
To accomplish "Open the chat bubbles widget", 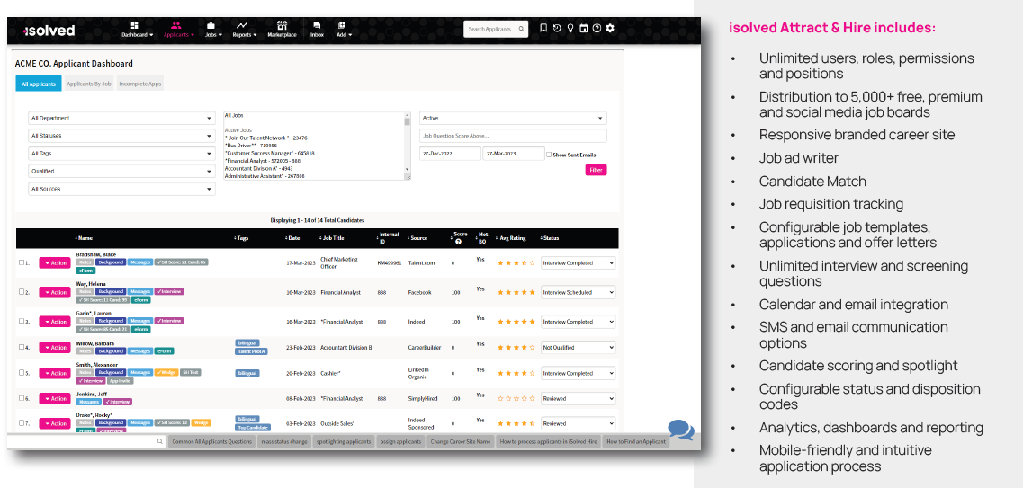I will [x=680, y=430].
